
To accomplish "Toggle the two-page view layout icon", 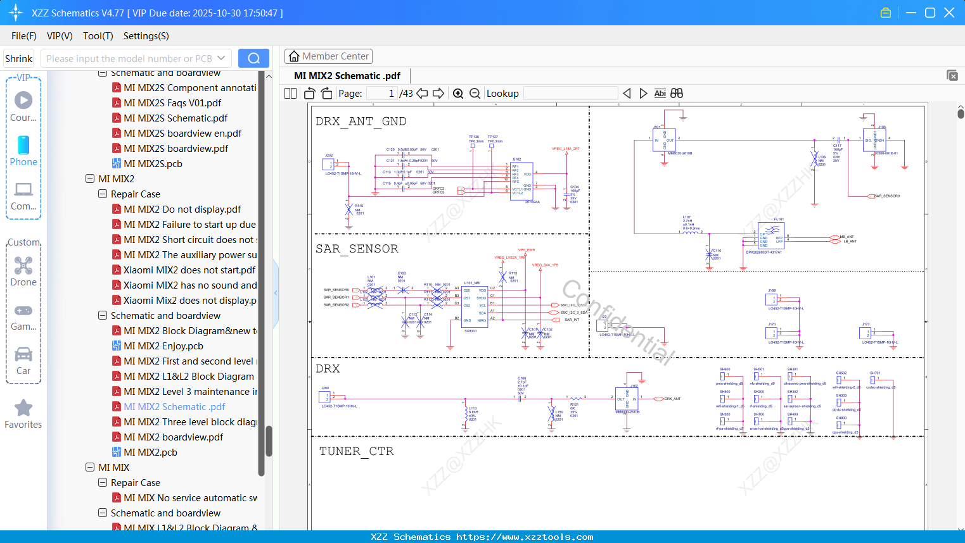I will tap(291, 94).
